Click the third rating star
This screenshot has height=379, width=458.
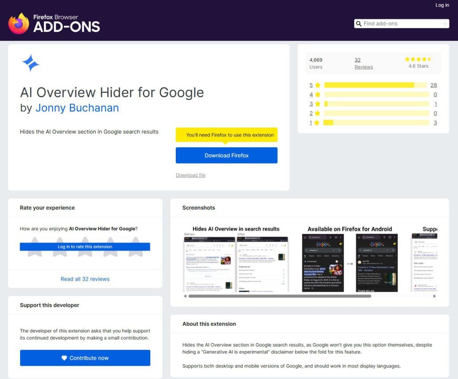85,247
